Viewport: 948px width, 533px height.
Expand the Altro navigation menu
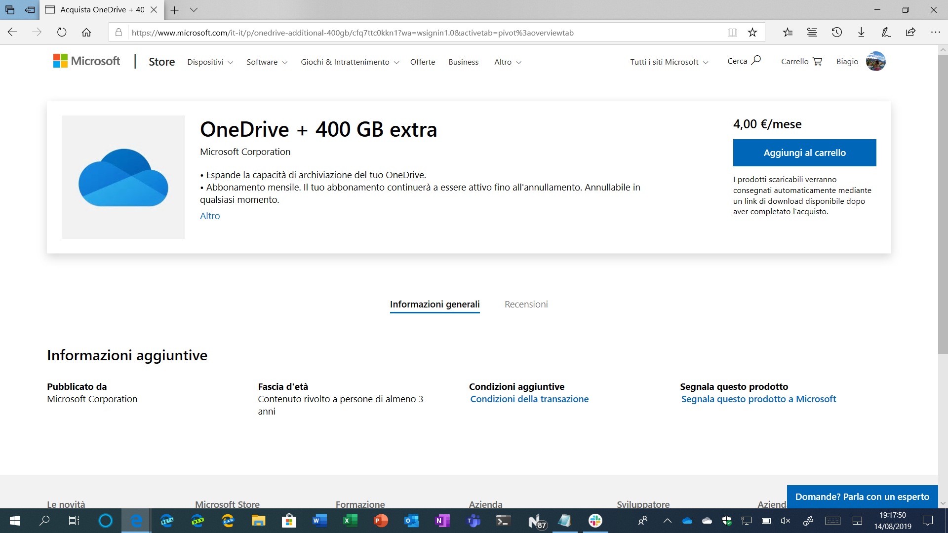click(508, 62)
